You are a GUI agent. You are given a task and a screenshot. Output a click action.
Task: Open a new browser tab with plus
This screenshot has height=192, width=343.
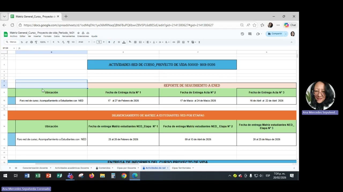(66, 17)
